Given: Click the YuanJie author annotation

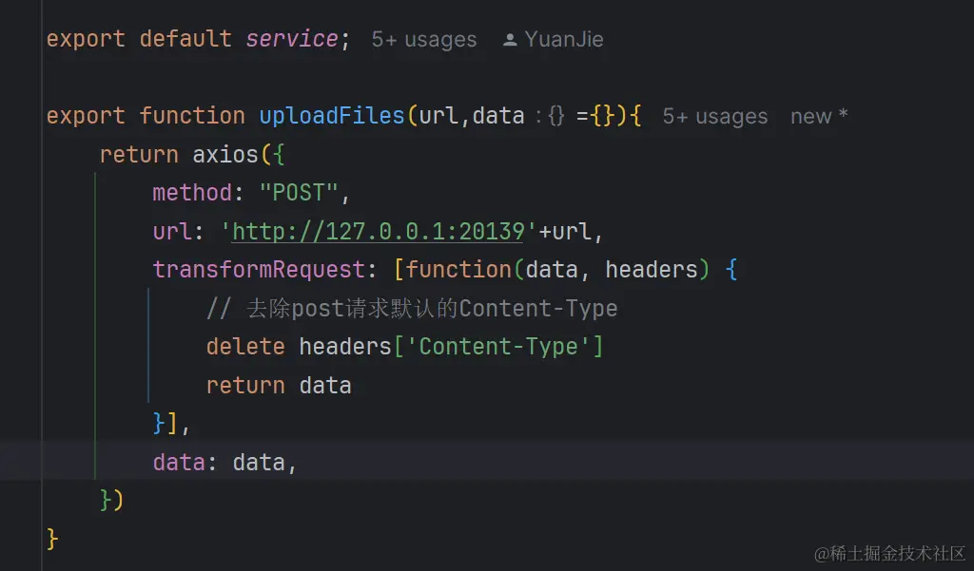Looking at the screenshot, I should pyautogui.click(x=563, y=40).
